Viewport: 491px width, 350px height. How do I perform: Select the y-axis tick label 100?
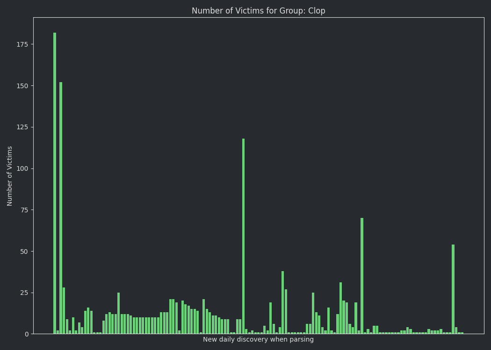tap(22, 169)
